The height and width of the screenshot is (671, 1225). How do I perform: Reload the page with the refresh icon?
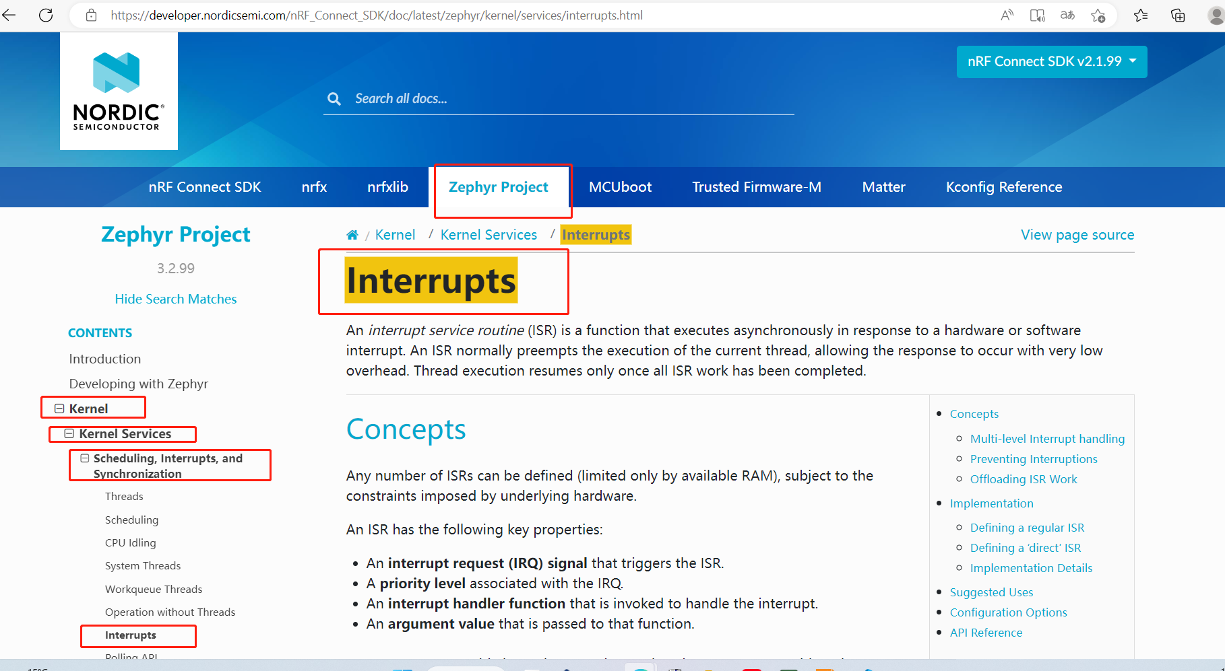[46, 15]
